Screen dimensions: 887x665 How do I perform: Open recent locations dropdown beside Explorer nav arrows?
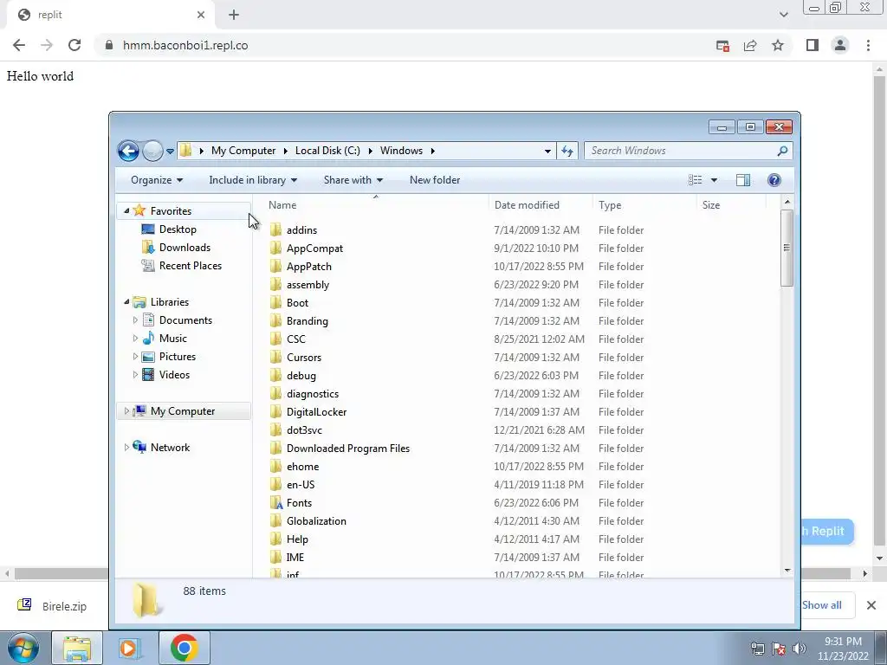[170, 152]
